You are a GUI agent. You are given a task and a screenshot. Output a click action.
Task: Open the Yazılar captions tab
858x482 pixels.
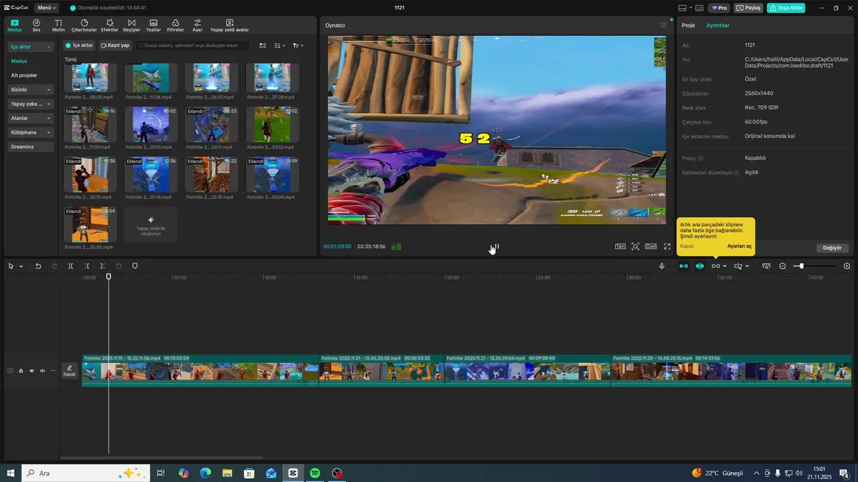coord(154,25)
